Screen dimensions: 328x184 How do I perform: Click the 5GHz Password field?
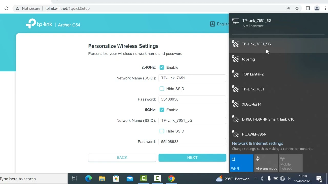pos(192,142)
